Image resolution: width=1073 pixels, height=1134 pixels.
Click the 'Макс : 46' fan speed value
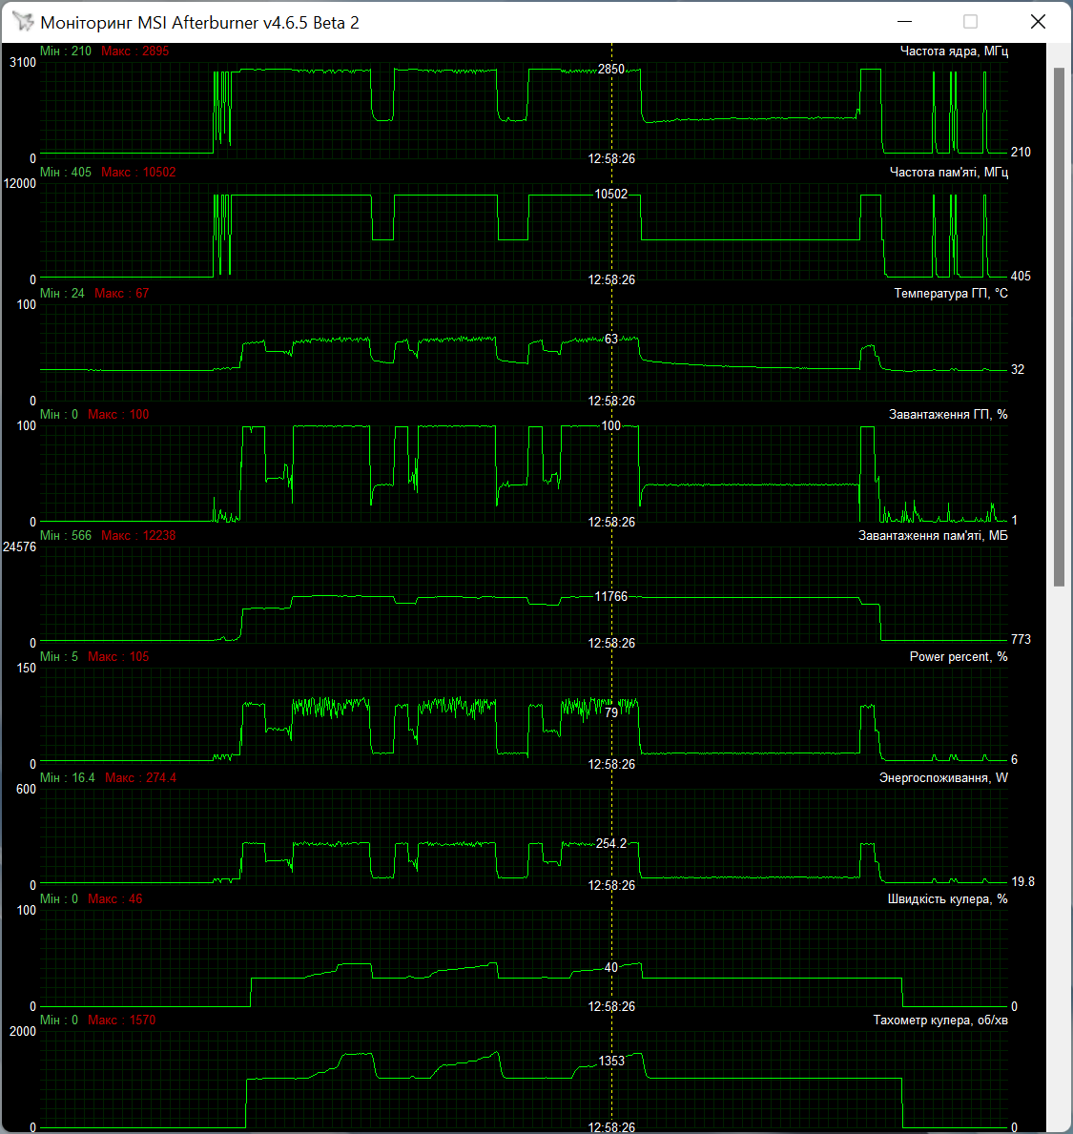pyautogui.click(x=115, y=899)
